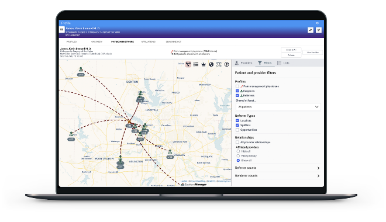Uncheck the Surgeons profile checkbox

237,91
